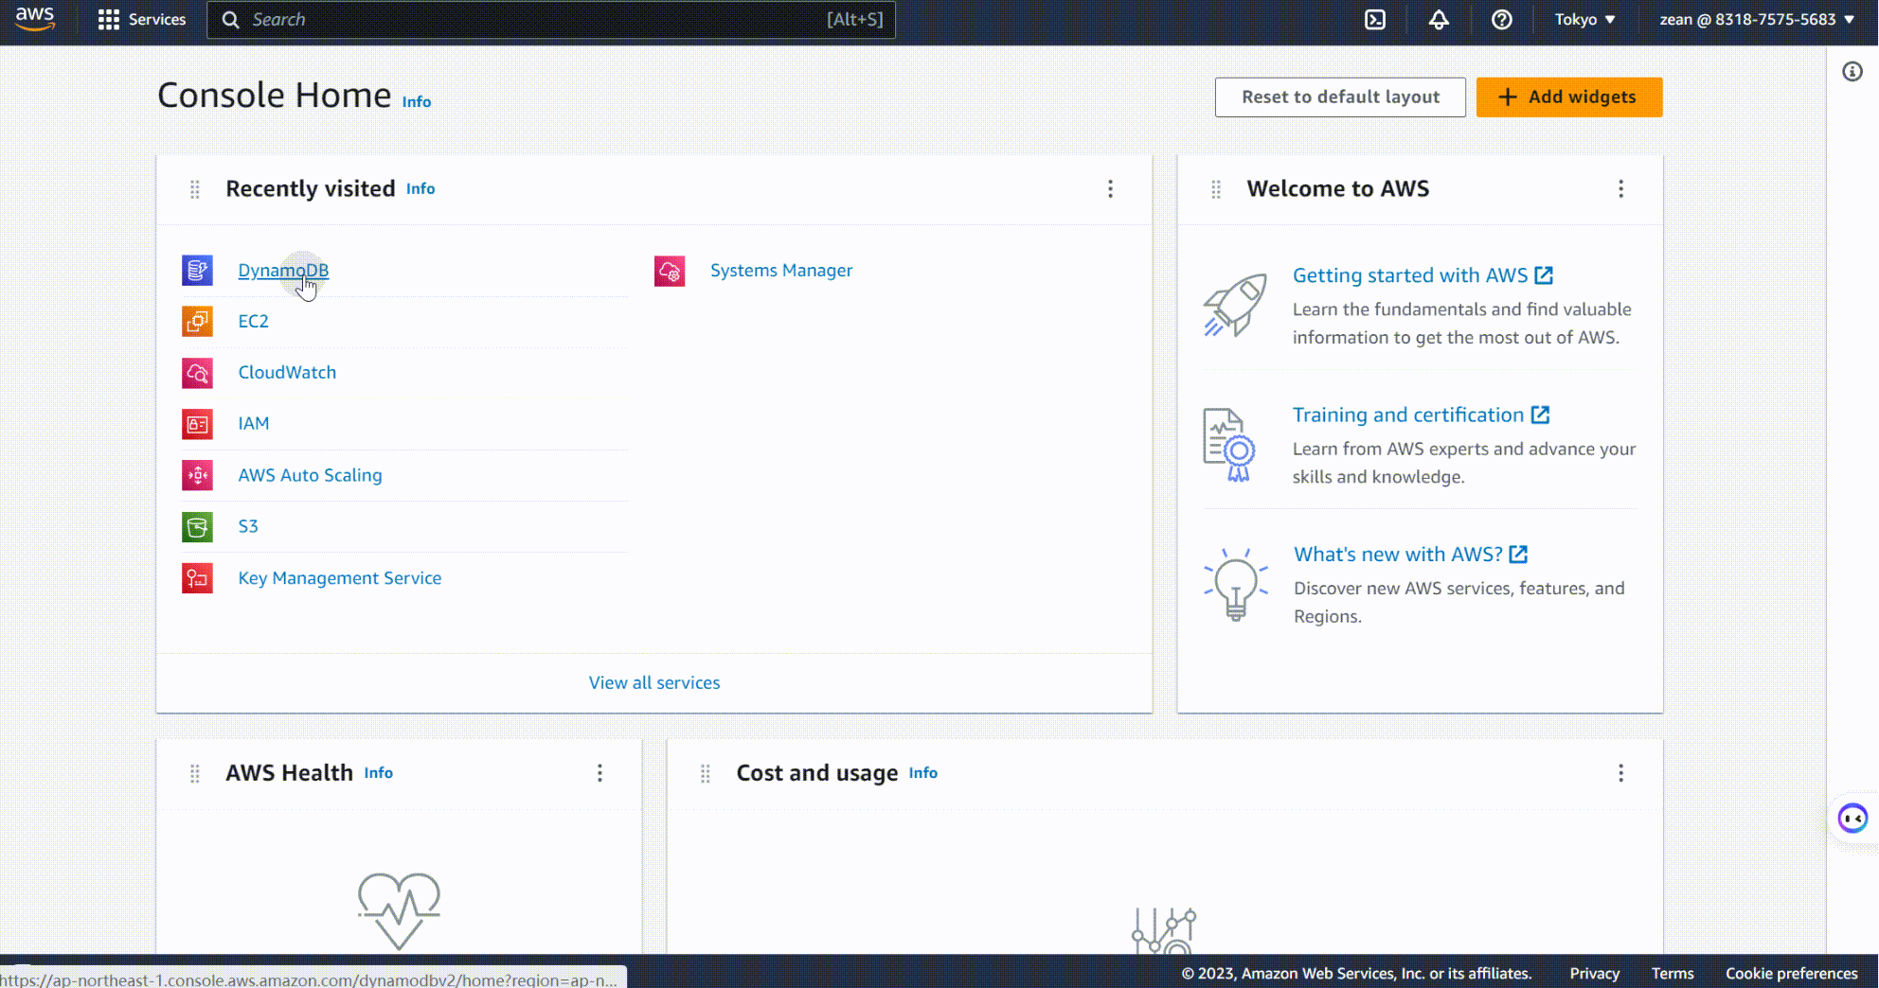Open the CloudWatch link
This screenshot has width=1879, height=988.
[x=287, y=373]
